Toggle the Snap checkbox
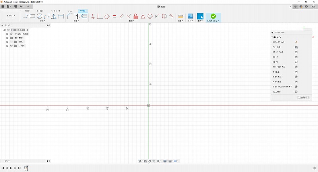 pos(296,57)
